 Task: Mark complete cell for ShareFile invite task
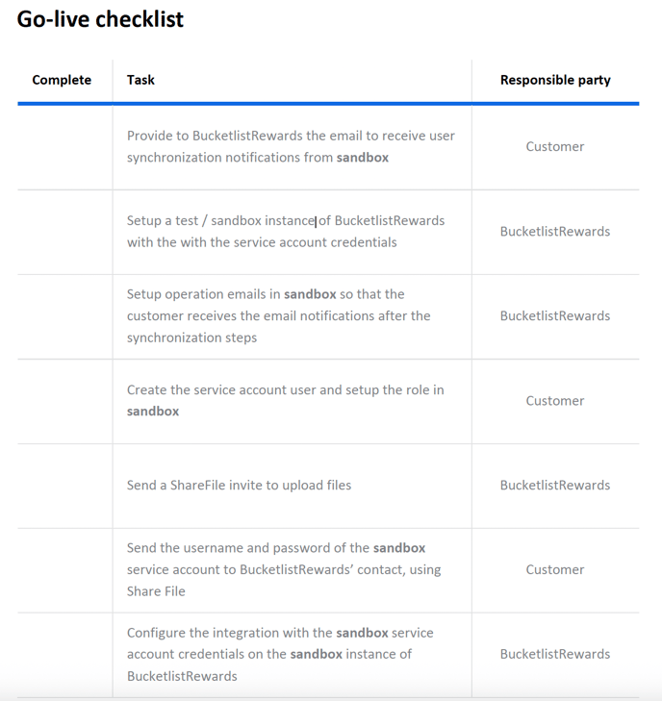64,486
